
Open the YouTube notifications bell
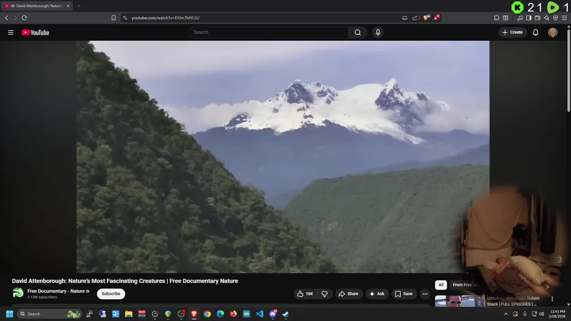(536, 32)
